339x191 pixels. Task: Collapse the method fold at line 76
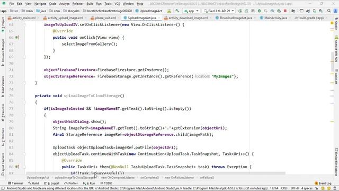point(24,102)
